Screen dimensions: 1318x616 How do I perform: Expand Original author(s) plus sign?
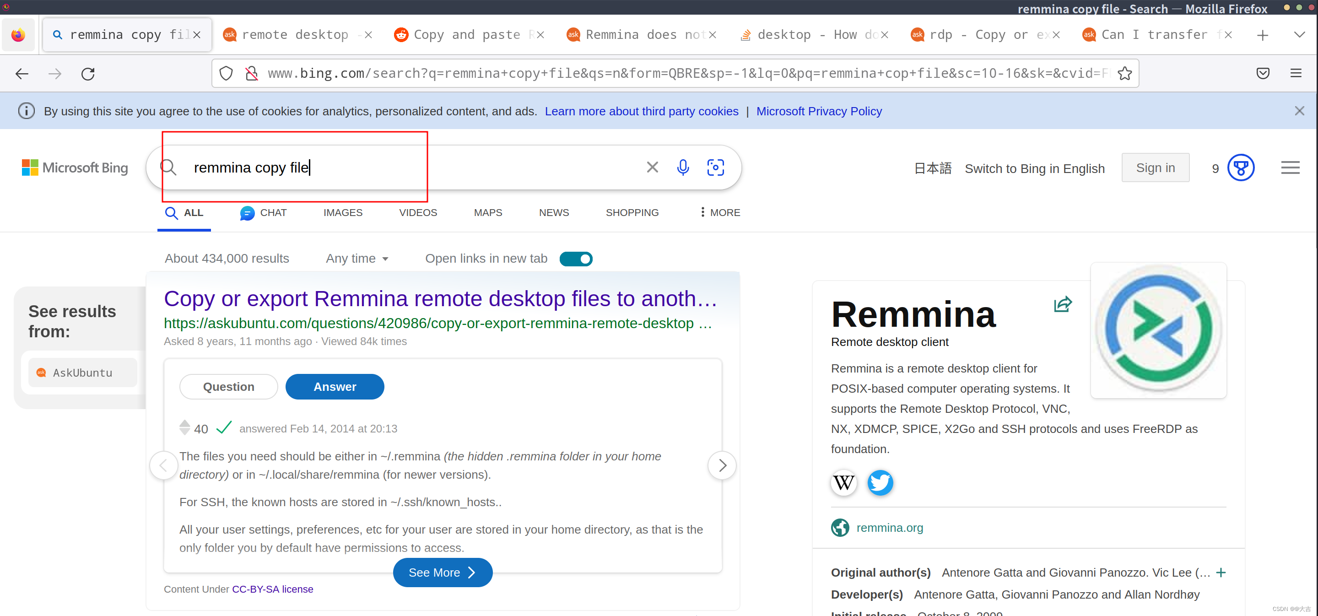(1221, 573)
